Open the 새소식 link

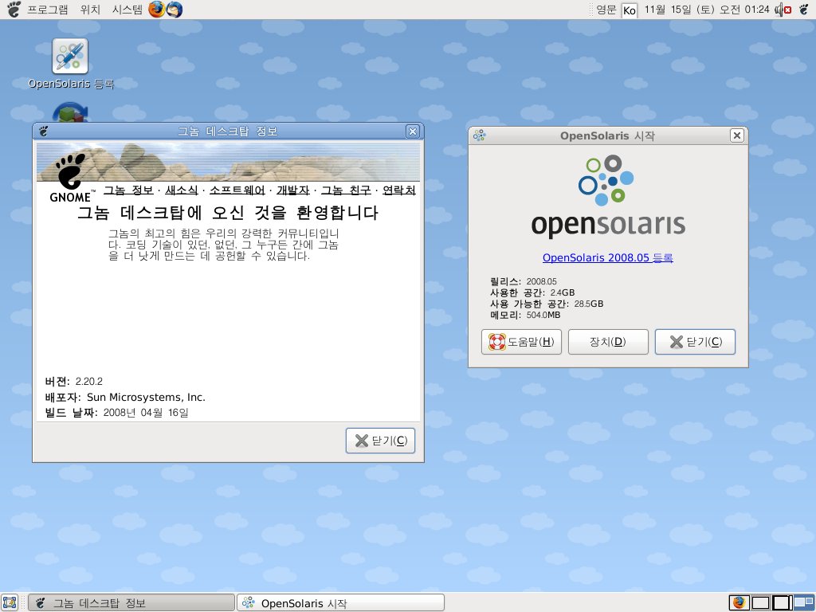click(182, 190)
